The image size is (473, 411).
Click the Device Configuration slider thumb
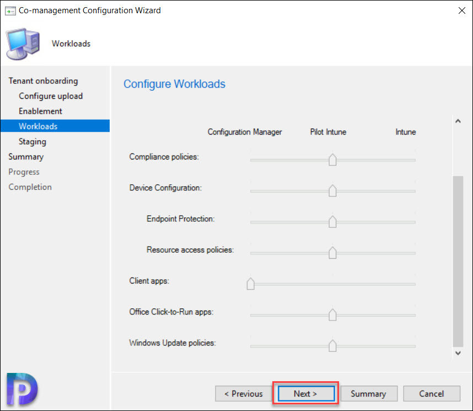point(332,191)
